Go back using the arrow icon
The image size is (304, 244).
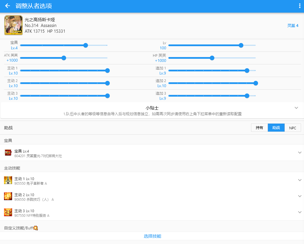pos(7,6)
